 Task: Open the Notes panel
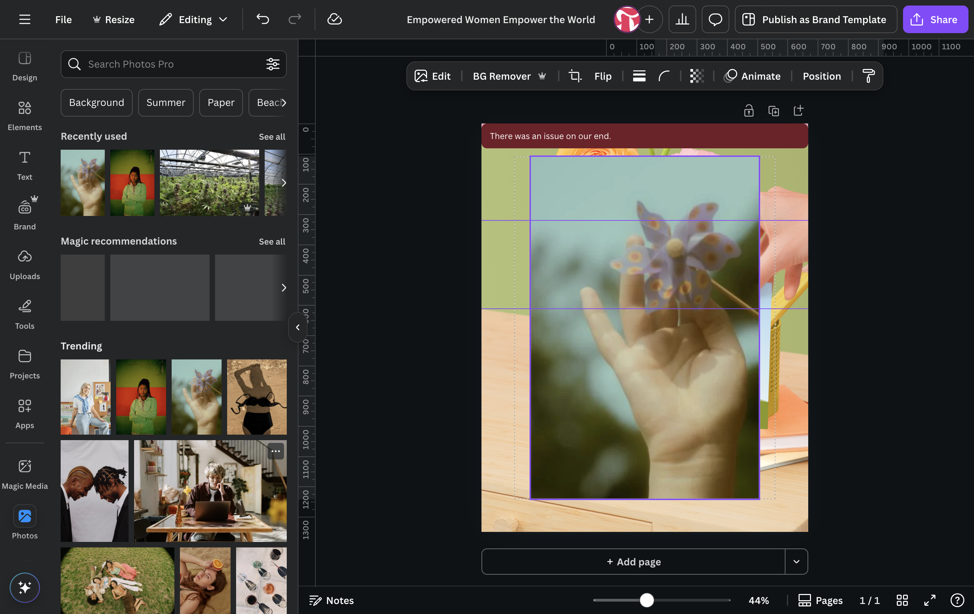pyautogui.click(x=331, y=600)
